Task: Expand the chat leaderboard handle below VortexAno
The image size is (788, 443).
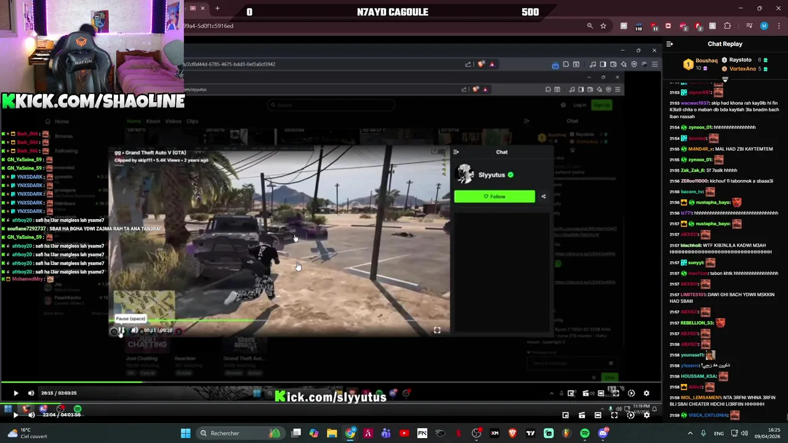Action: [725, 79]
